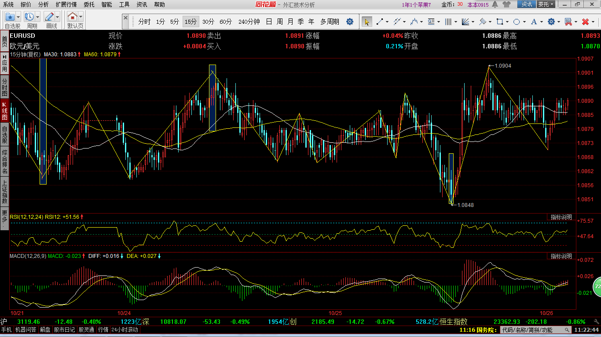Viewport: 601px width, 337px height.
Task: Select the parallel channel lines tool
Action: click(396, 22)
